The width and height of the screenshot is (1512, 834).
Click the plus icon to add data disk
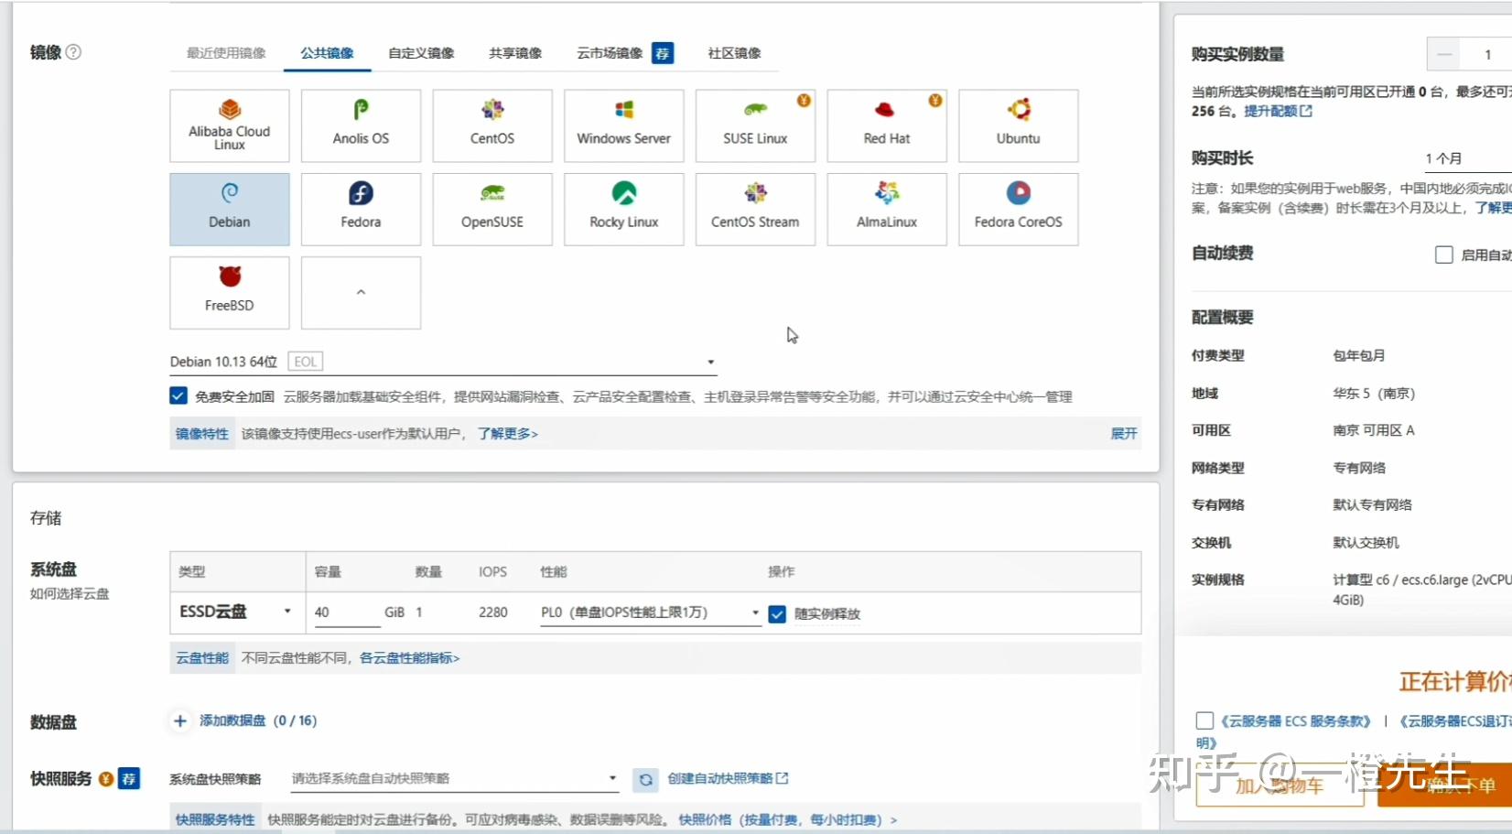[180, 721]
